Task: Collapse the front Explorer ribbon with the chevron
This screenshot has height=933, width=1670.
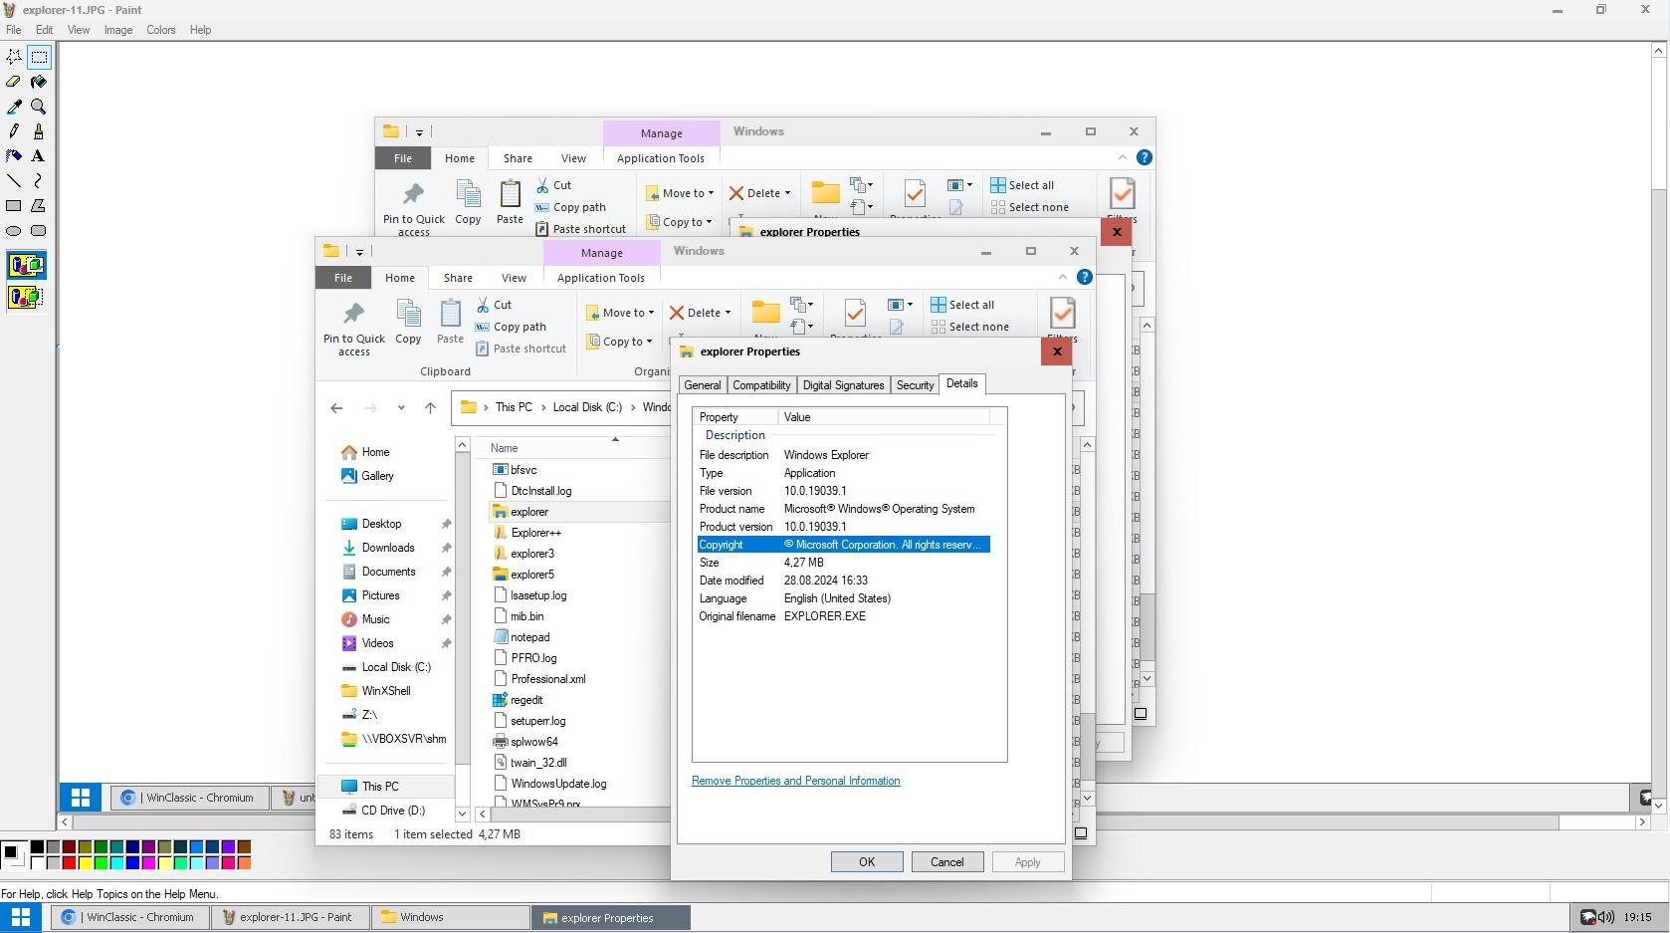Action: [1062, 277]
